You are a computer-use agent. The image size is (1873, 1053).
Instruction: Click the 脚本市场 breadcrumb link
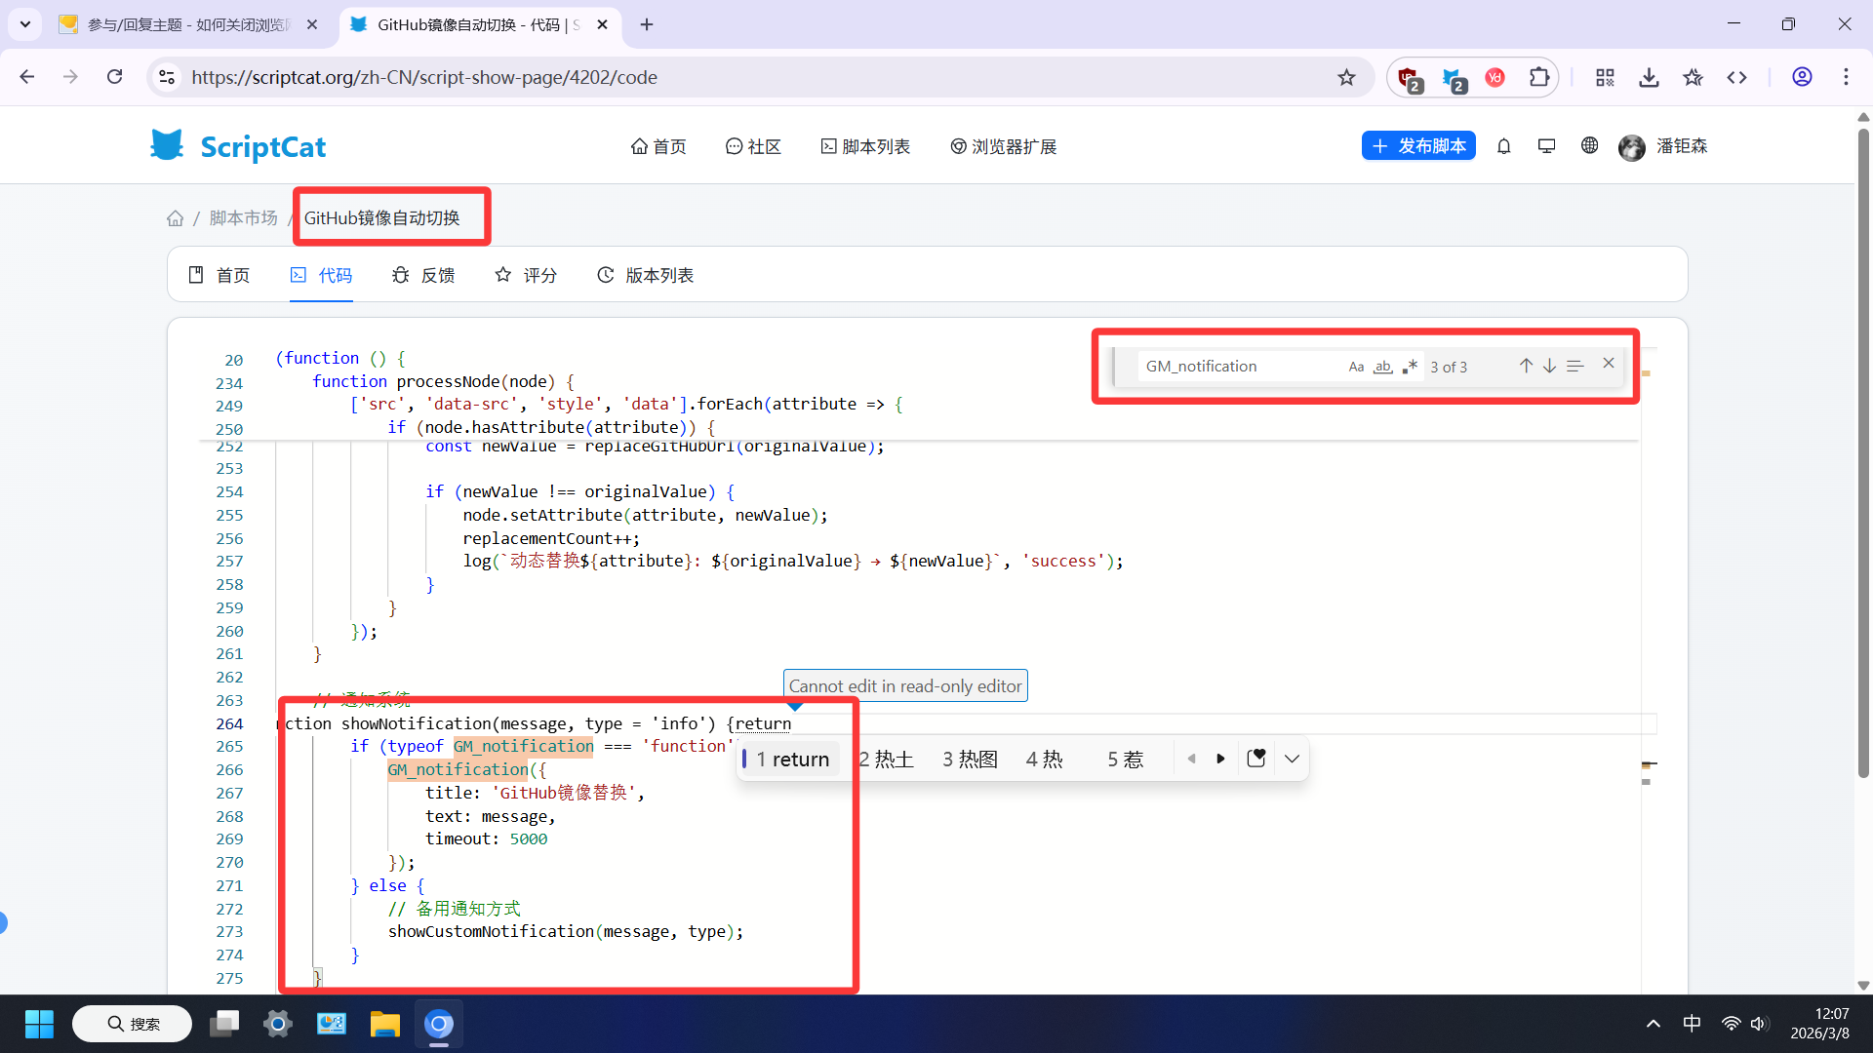(243, 218)
